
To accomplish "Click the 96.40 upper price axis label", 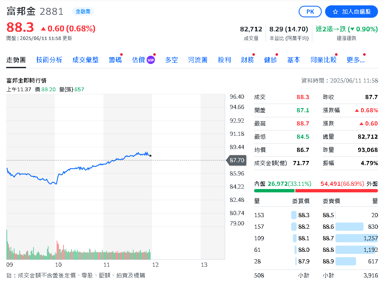I will tap(237, 97).
